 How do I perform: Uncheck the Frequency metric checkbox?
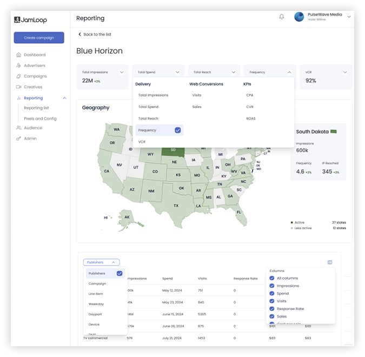(x=177, y=130)
